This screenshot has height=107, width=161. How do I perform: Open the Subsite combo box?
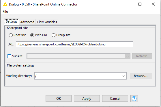78,56
